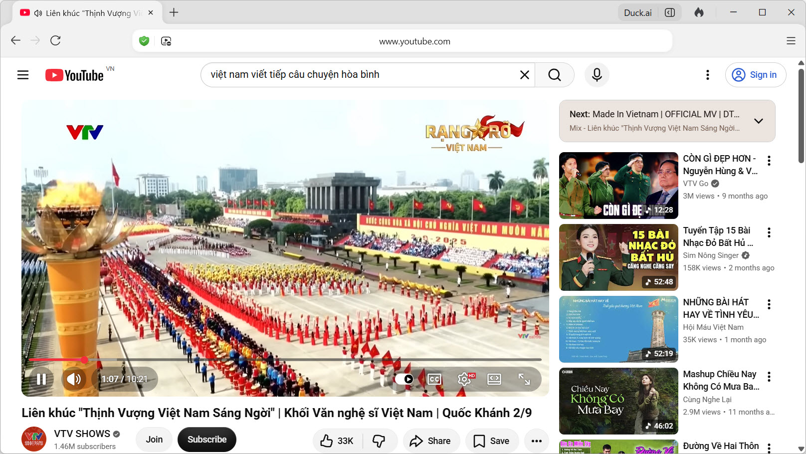
Task: Open VTV Go channel link
Action: click(x=695, y=184)
